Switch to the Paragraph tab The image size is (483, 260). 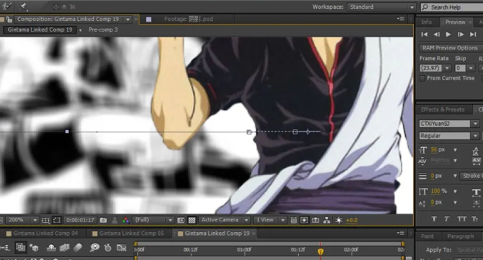[461, 237]
